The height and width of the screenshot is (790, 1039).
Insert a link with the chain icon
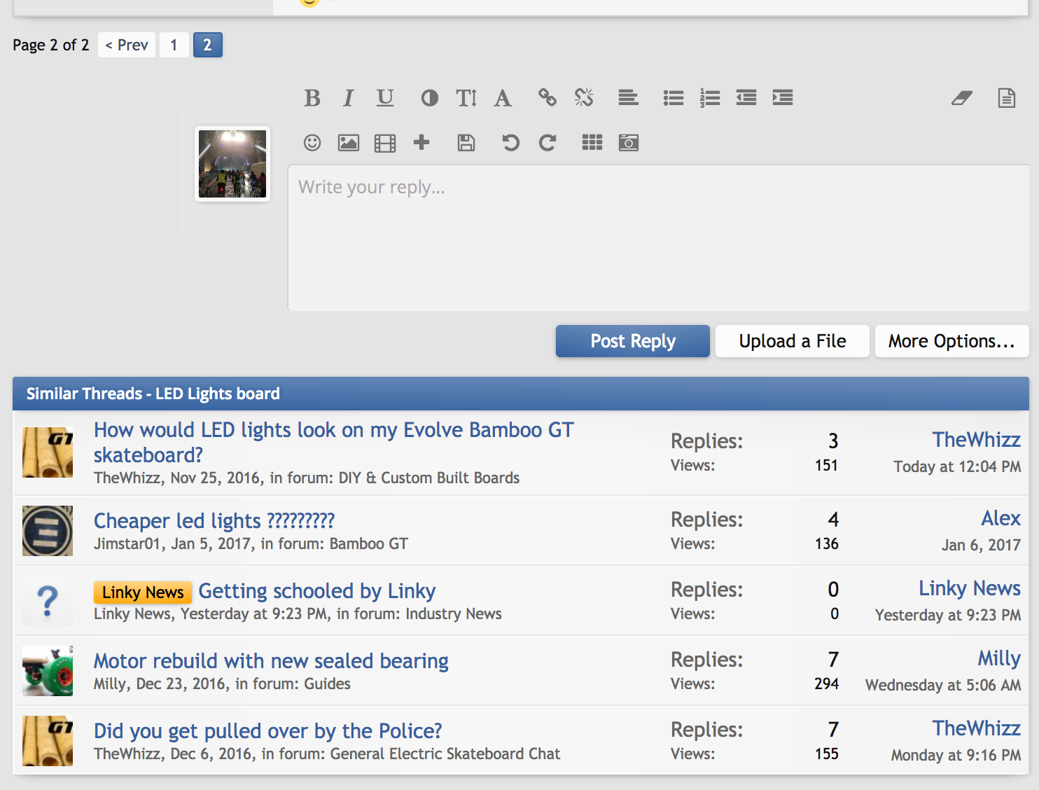point(547,98)
